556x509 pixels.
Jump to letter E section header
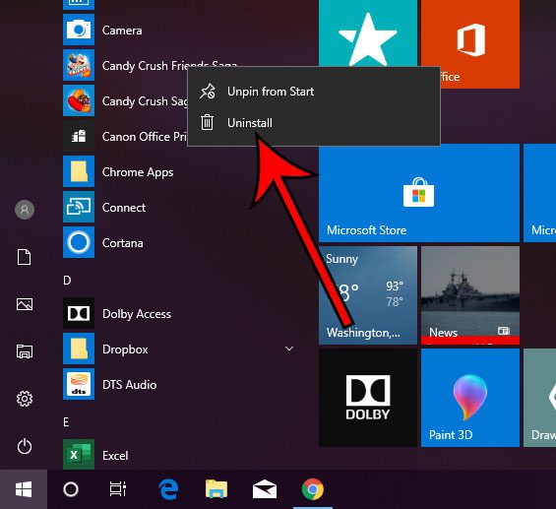tap(66, 422)
